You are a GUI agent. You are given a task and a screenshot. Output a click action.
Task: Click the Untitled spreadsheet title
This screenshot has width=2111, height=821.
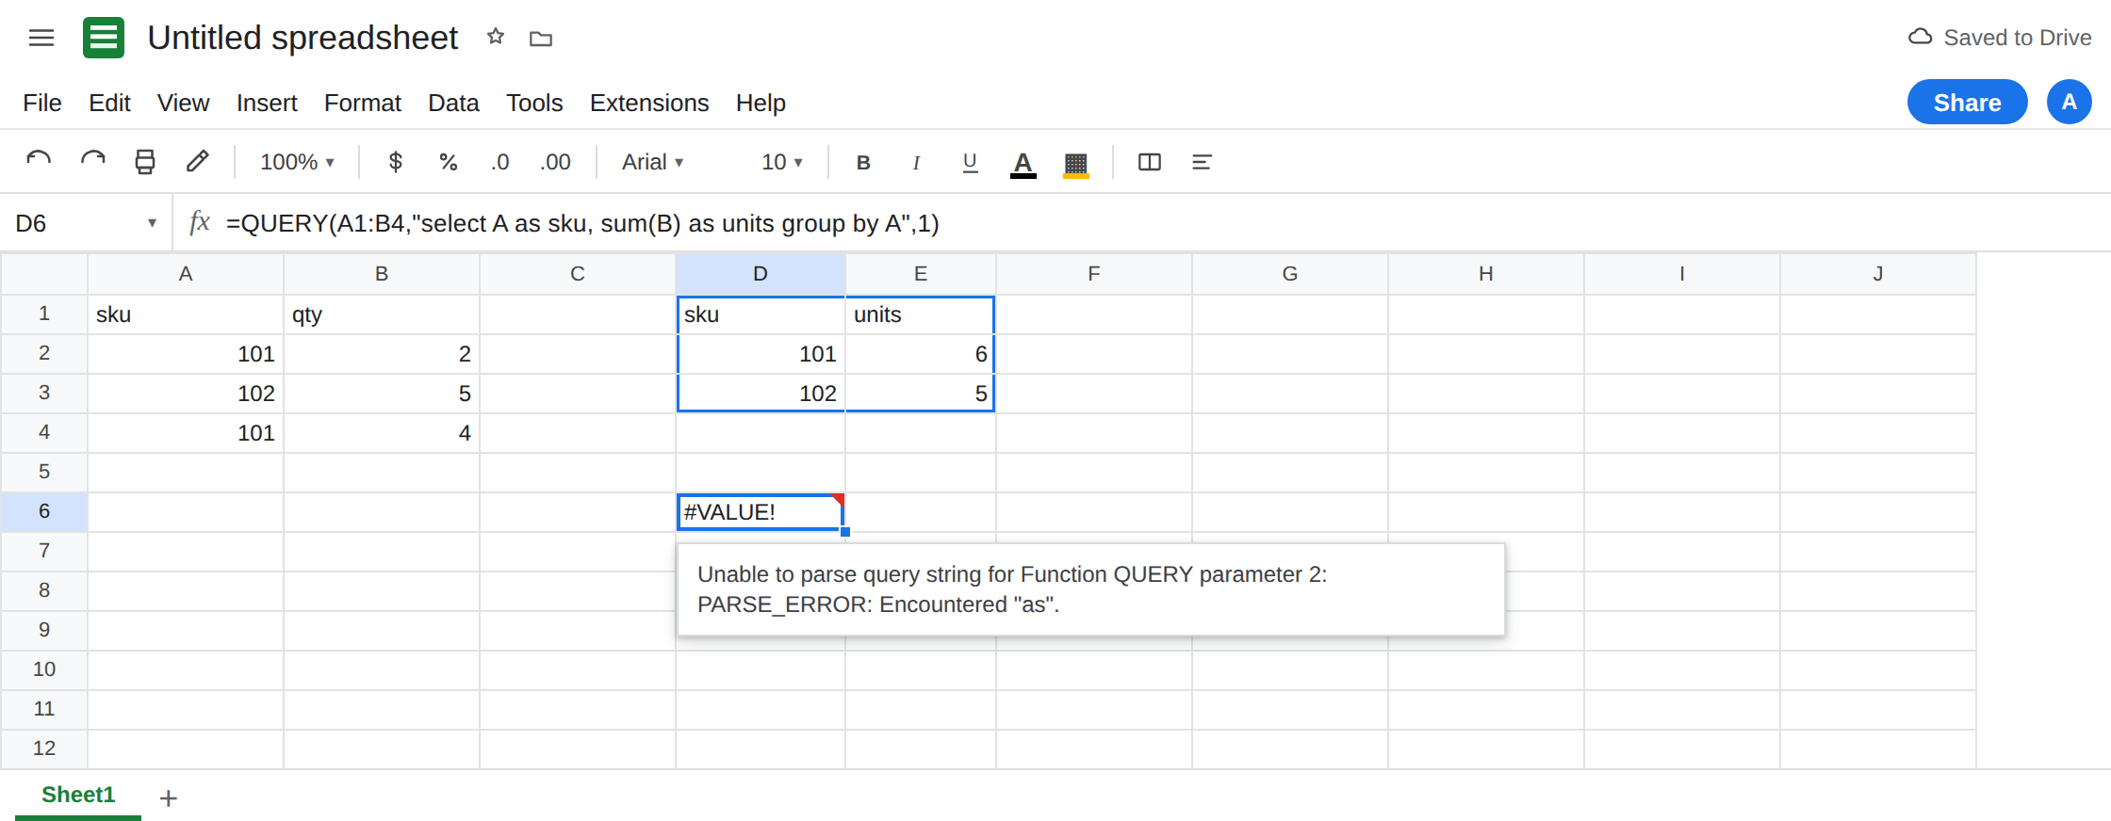pos(303,38)
